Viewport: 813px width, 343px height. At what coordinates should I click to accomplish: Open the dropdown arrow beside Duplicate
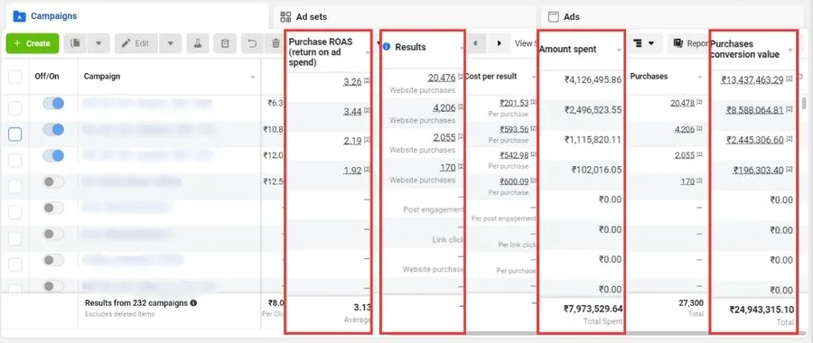(x=98, y=43)
